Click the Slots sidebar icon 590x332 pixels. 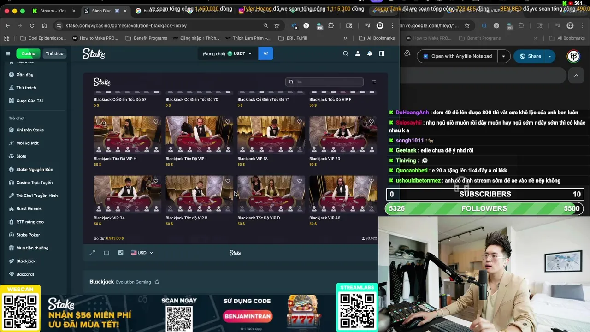click(12, 156)
